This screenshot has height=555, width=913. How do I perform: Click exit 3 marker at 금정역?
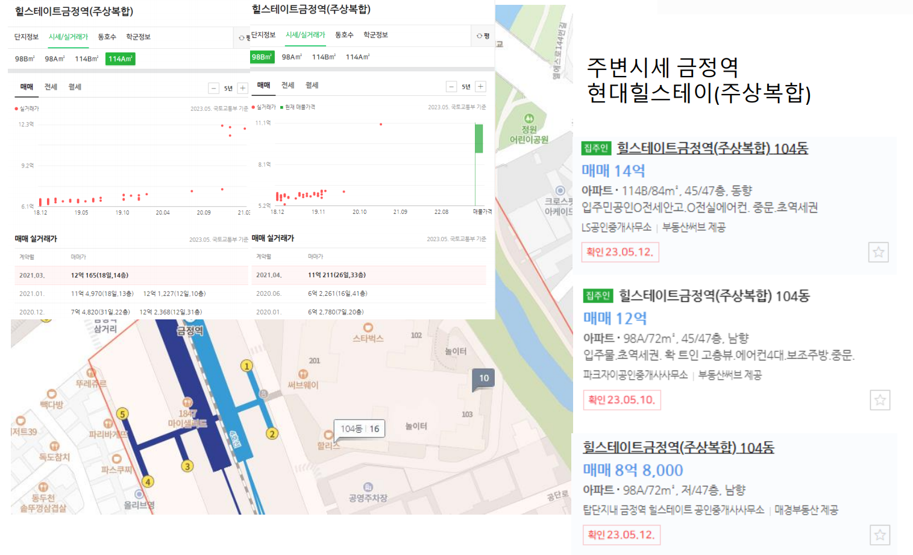pyautogui.click(x=187, y=466)
